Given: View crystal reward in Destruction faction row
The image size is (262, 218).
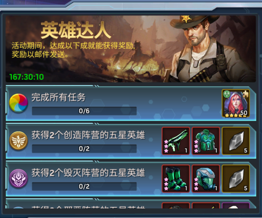Looking at the screenshot, I should pyautogui.click(x=236, y=179).
